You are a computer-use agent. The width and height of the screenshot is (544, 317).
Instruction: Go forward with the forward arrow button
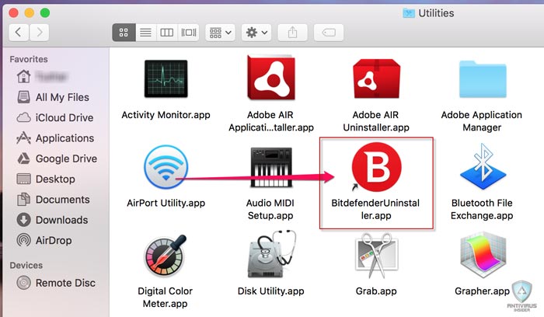coord(39,33)
